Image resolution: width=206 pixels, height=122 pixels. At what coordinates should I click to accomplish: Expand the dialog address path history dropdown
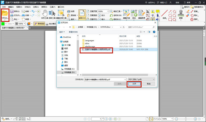point(121,27)
